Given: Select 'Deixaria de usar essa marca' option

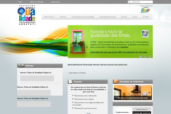Looking at the screenshot, I should tap(73, 108).
